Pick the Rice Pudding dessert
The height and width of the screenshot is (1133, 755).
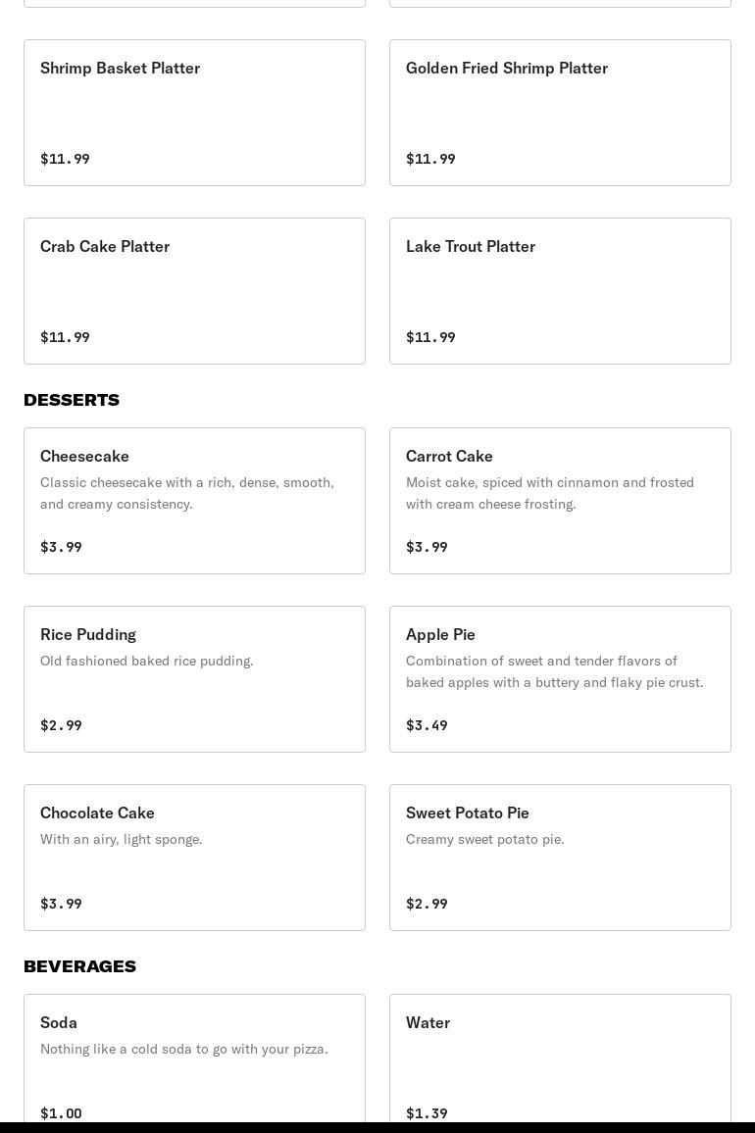[194, 679]
